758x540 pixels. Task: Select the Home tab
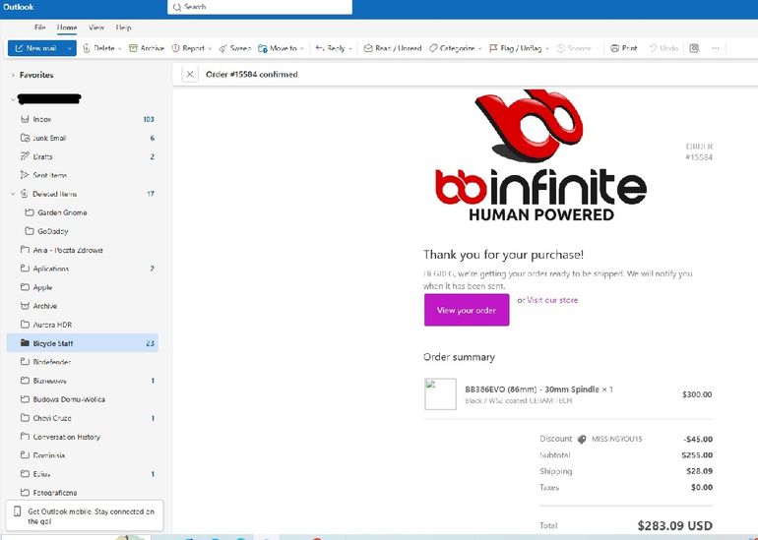coord(67,28)
